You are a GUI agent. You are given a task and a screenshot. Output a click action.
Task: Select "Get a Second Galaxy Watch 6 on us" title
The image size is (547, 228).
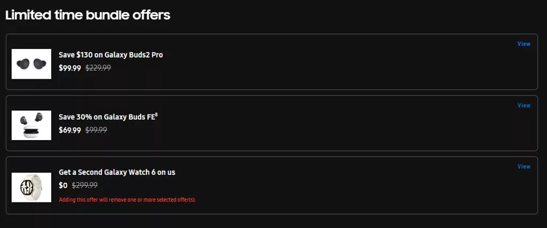click(116, 172)
